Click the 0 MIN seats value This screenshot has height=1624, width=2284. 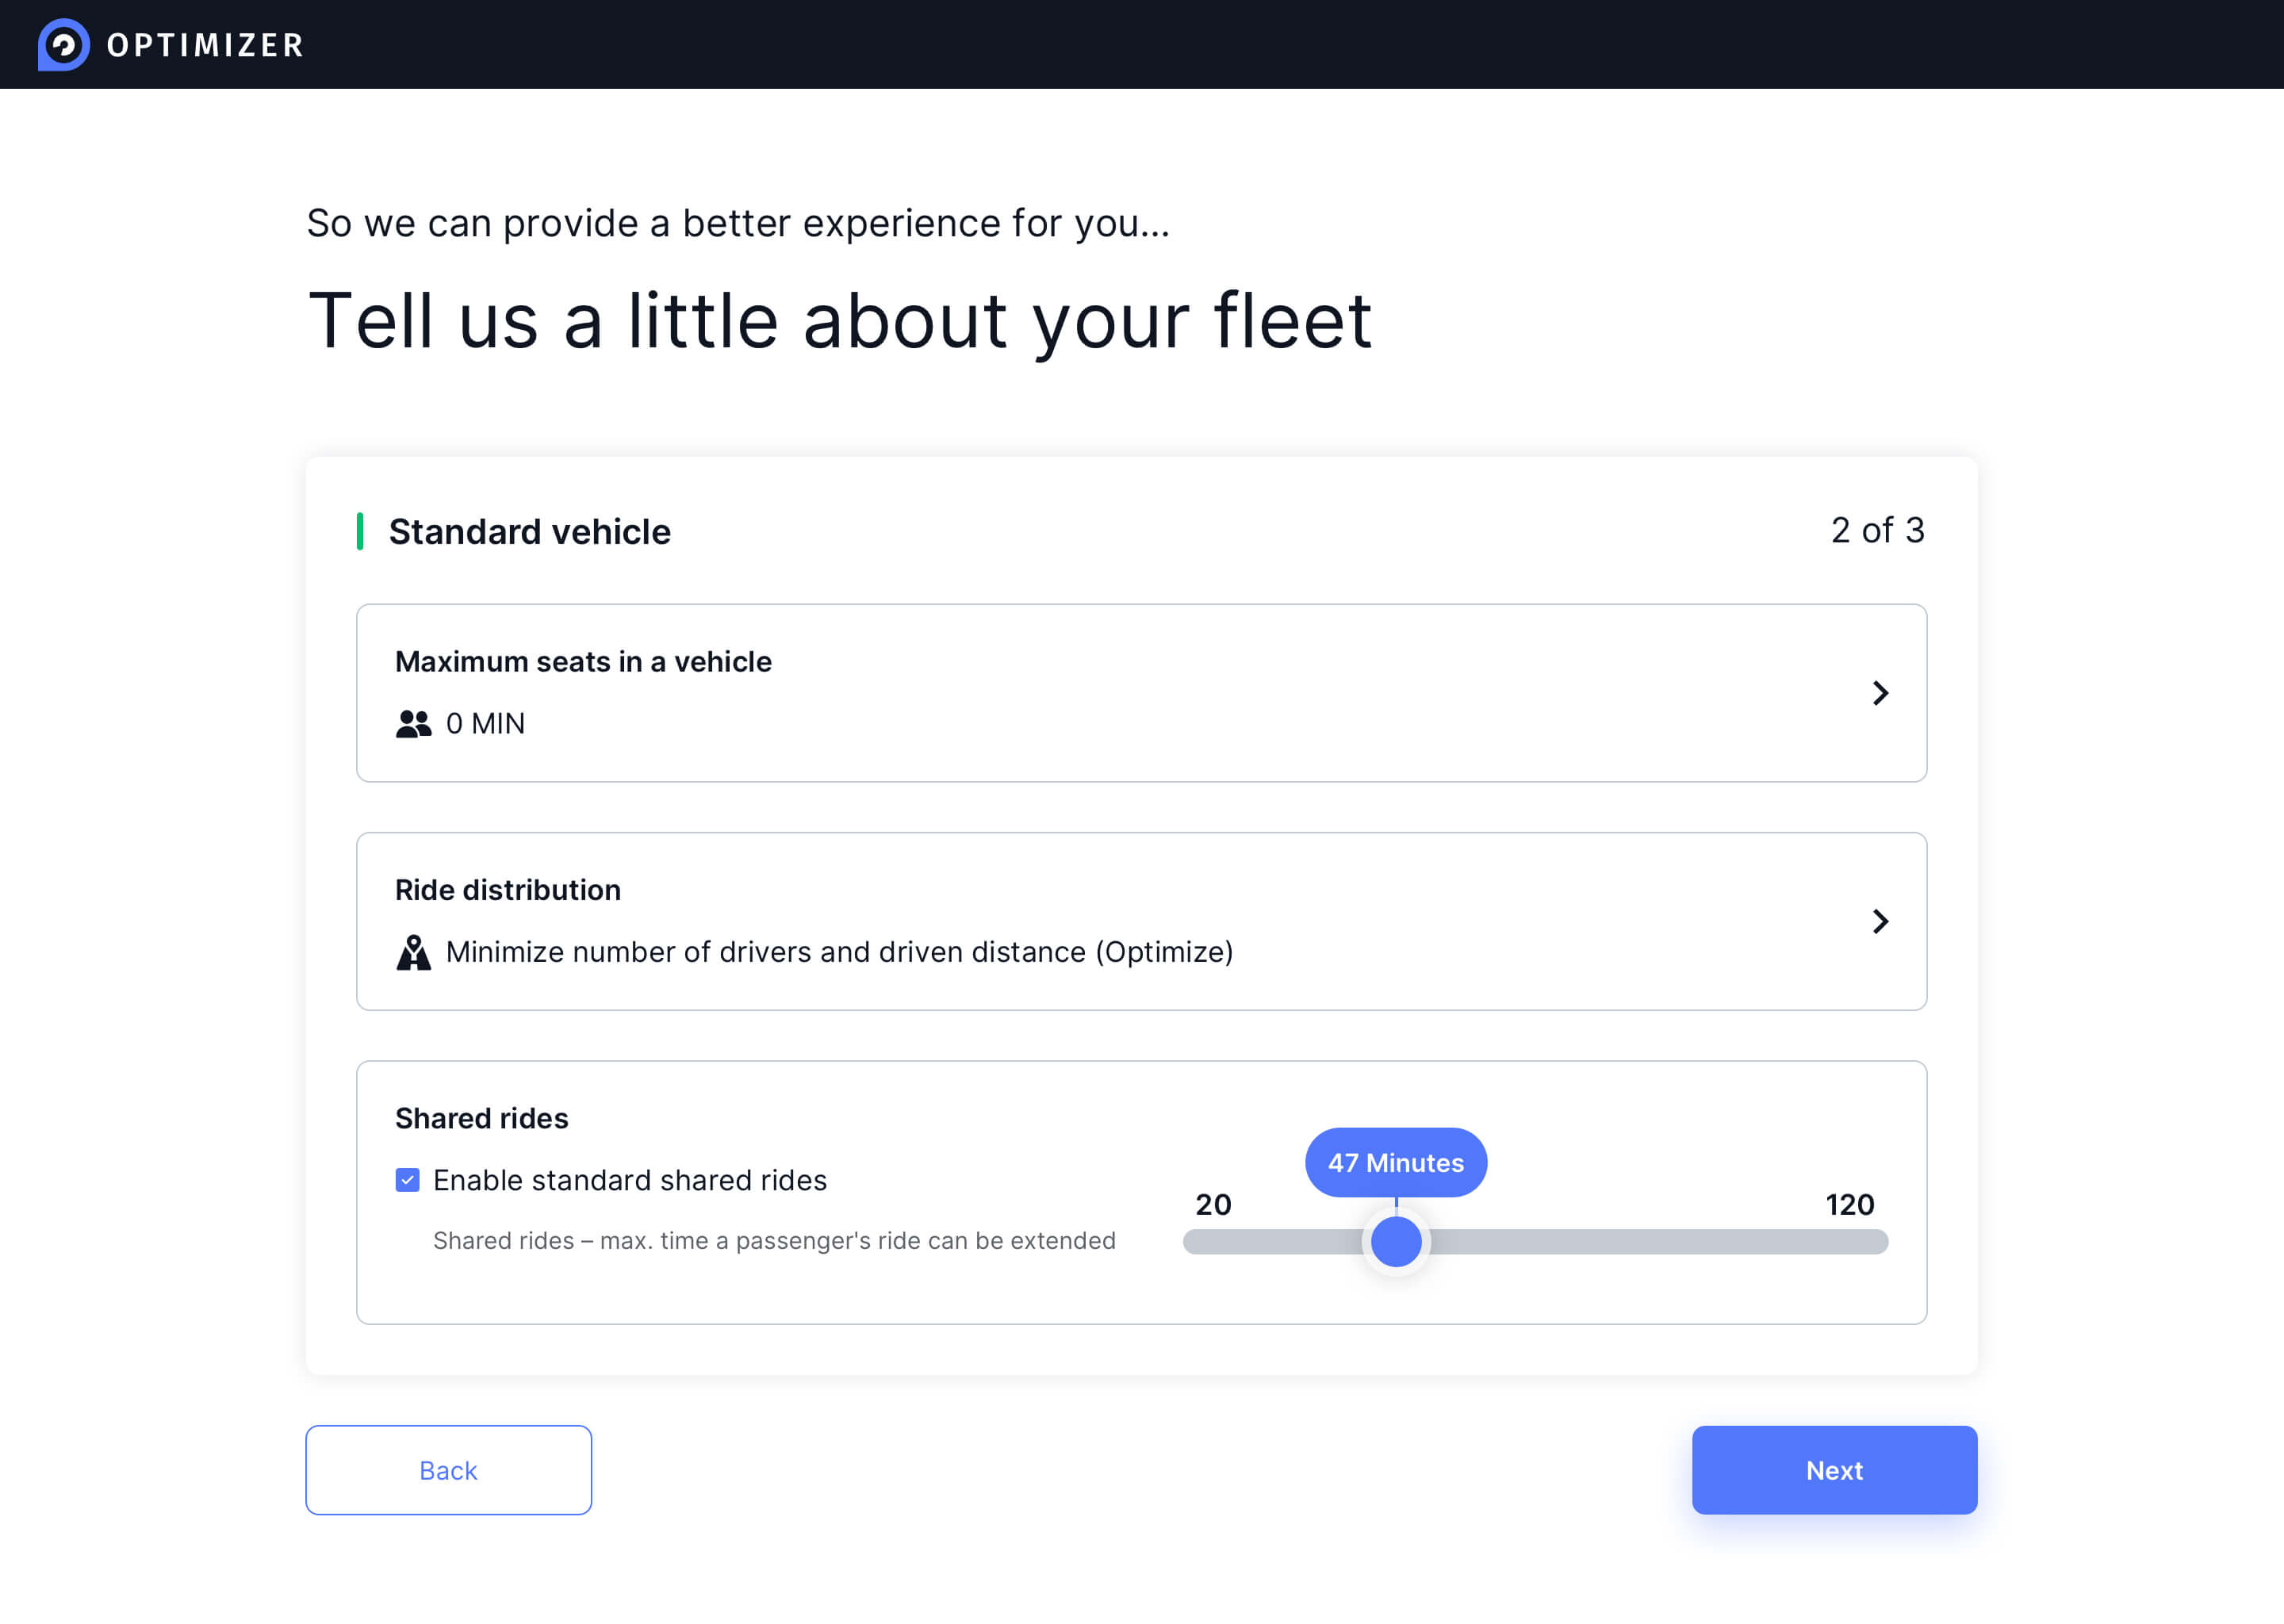(485, 723)
